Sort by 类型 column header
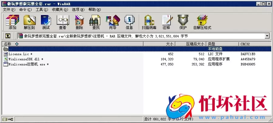 click(222, 44)
